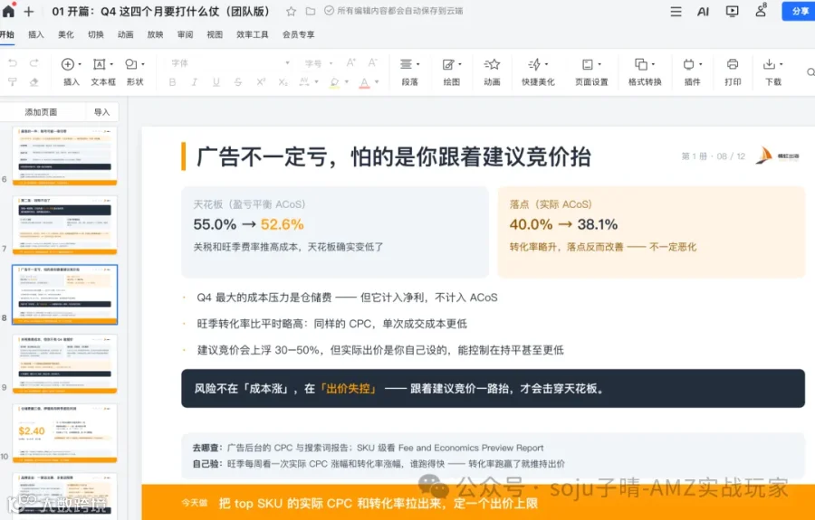This screenshot has width=815, height=520.
Task: Undo the last action
Action: click(x=13, y=63)
